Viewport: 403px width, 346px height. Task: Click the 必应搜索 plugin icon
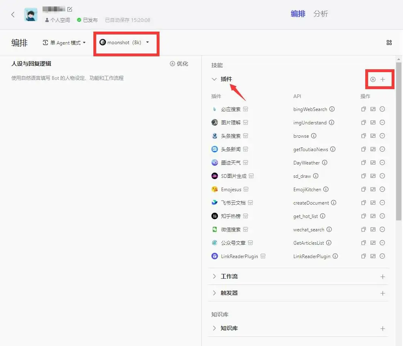[215, 109]
